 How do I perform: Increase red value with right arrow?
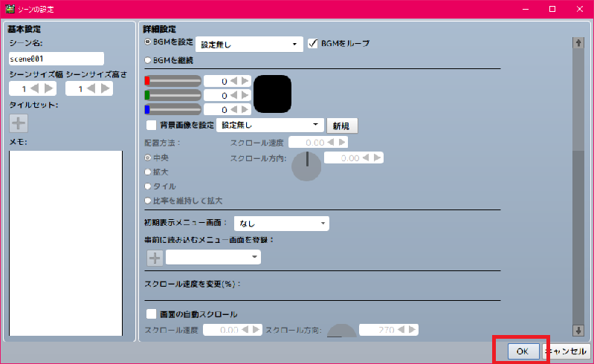[x=245, y=81]
